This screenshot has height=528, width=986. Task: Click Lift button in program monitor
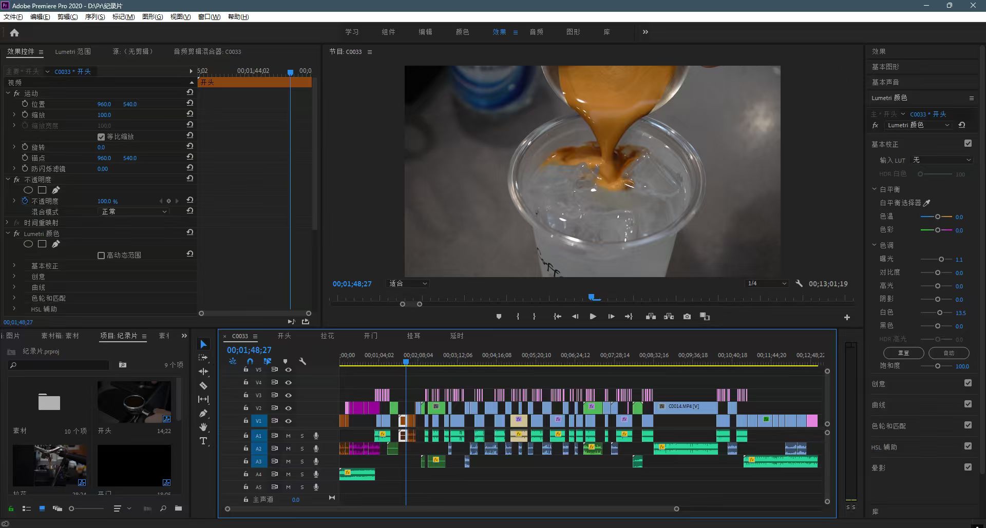pos(651,317)
